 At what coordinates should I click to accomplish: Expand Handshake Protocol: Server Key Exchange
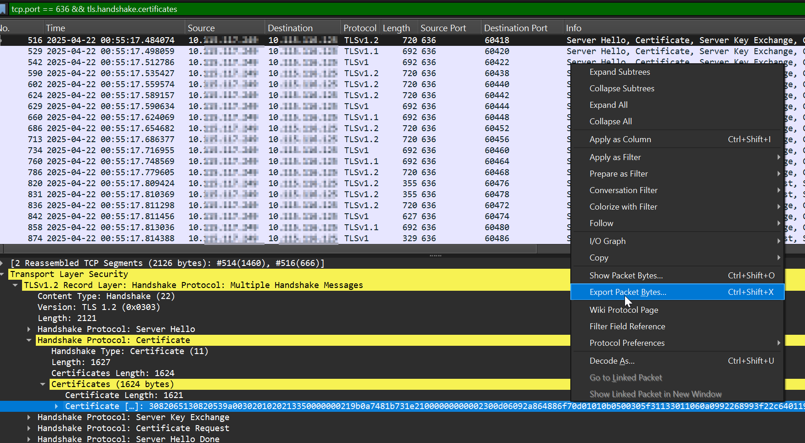[x=28, y=417]
